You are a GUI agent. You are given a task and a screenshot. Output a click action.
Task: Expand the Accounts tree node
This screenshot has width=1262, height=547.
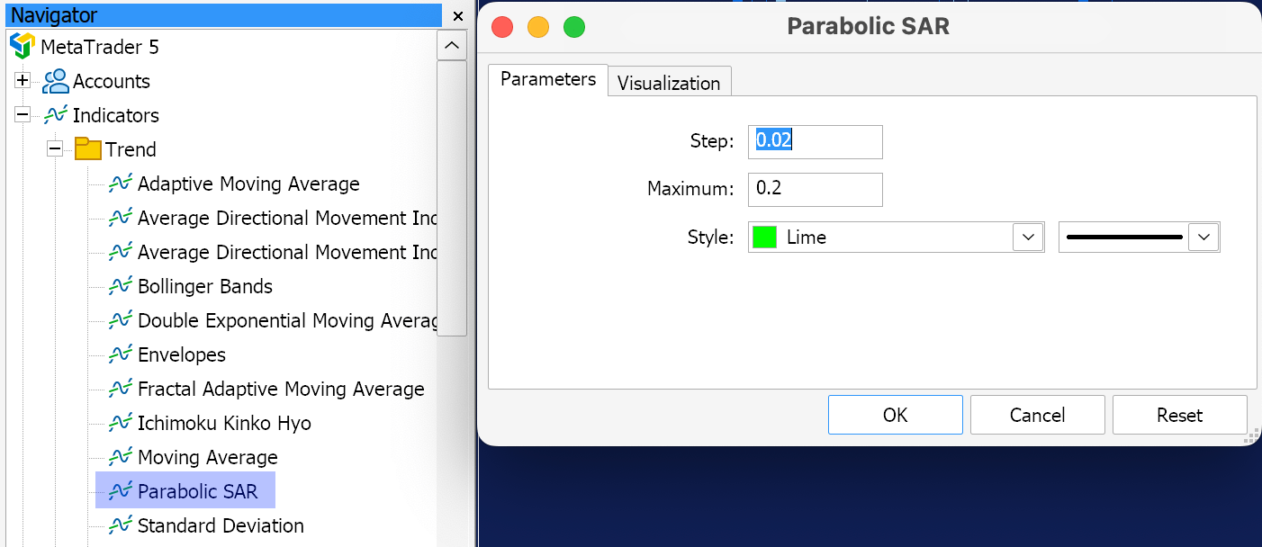[x=23, y=81]
